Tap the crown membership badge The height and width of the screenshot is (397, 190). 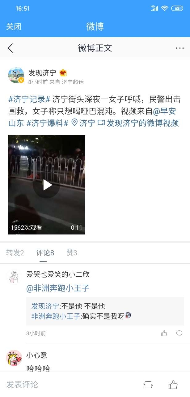pyautogui.click(x=63, y=73)
